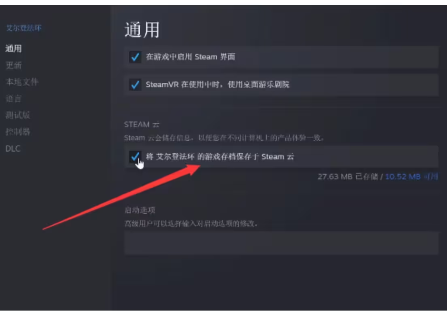Click the STEAM 云 section heading

point(142,125)
